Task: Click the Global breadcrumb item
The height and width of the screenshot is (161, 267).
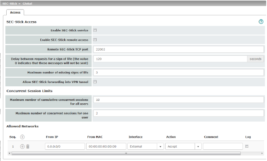Action: (x=27, y=4)
